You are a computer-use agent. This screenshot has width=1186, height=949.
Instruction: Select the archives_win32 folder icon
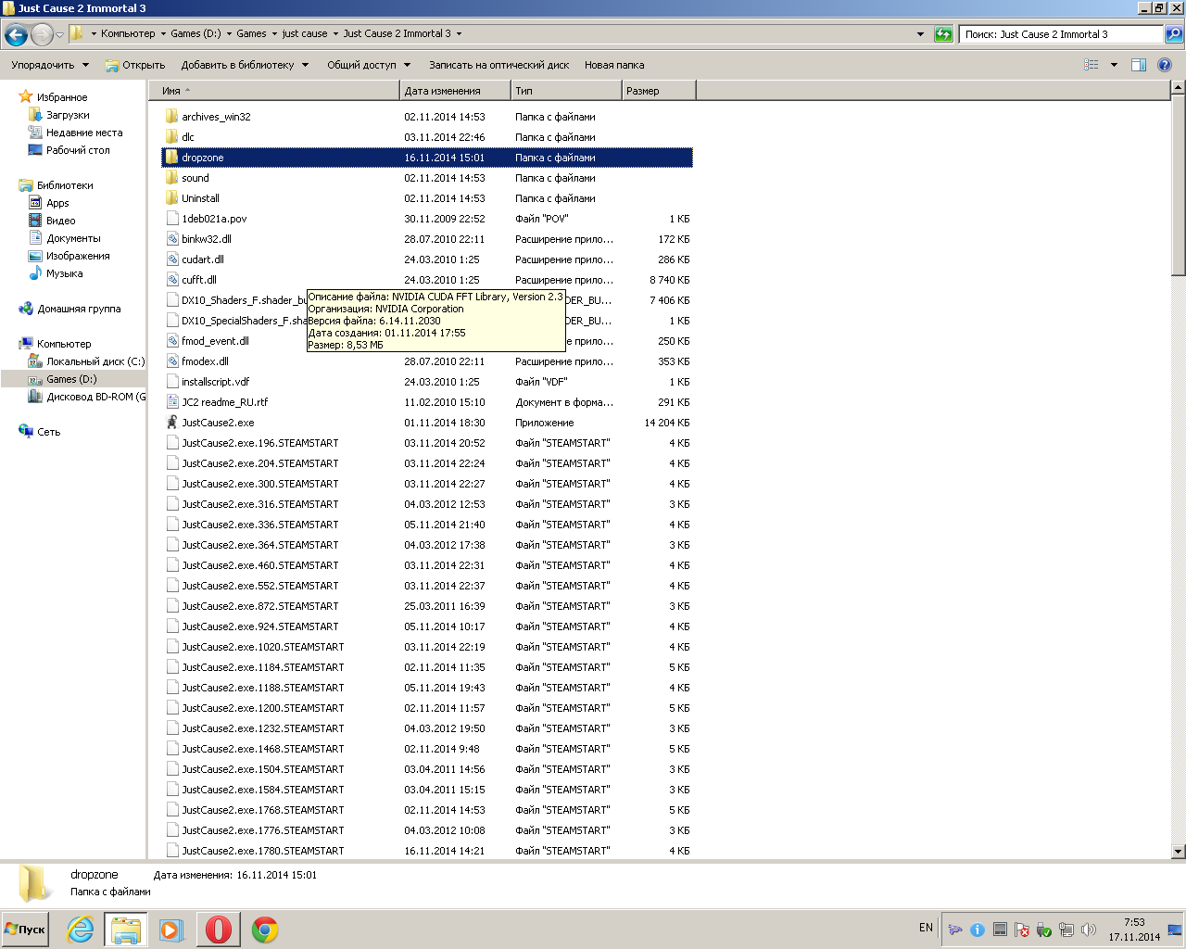(171, 117)
